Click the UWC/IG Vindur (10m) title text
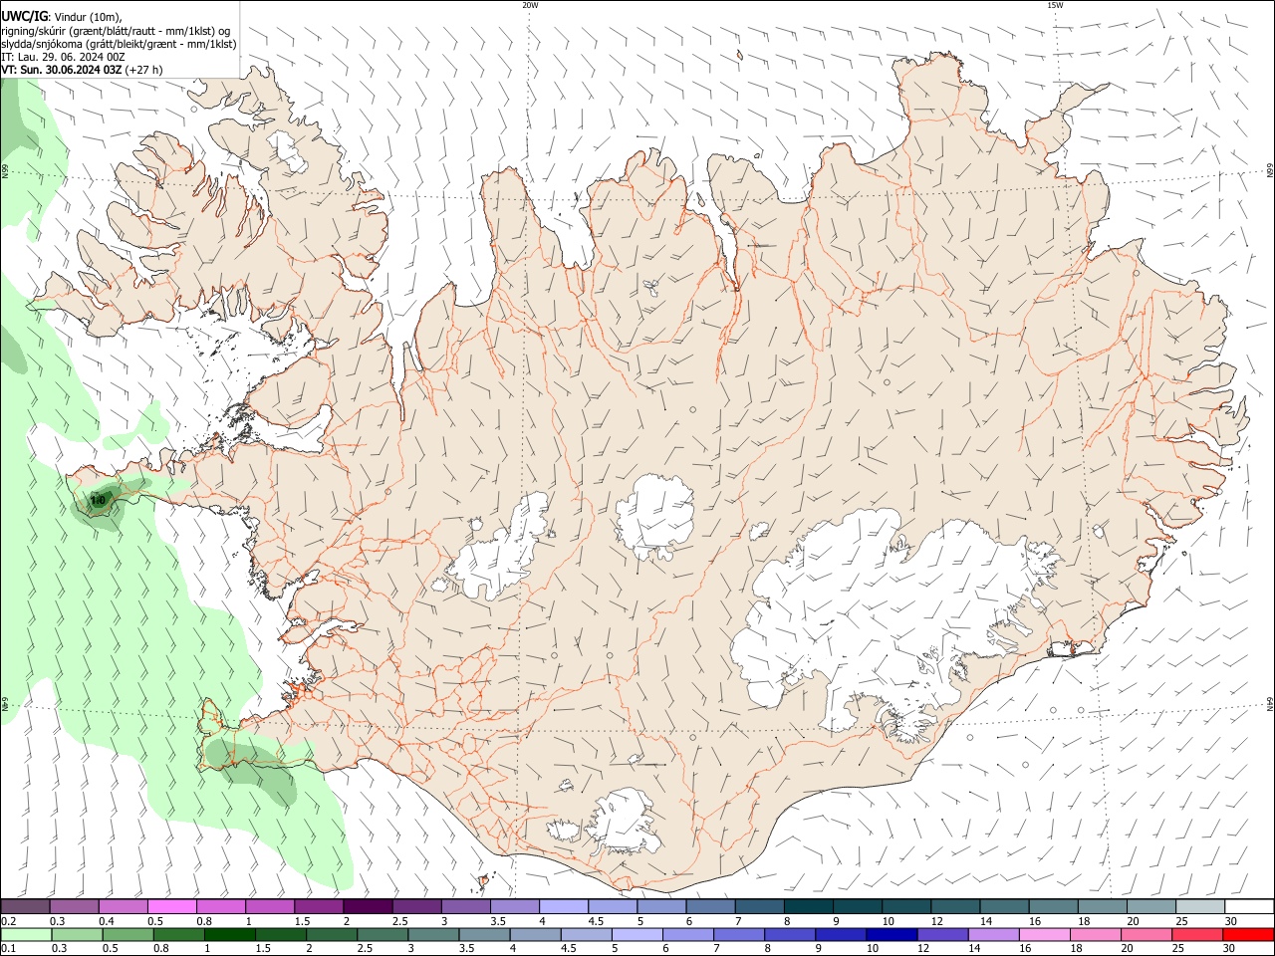The image size is (1275, 956). click(63, 17)
